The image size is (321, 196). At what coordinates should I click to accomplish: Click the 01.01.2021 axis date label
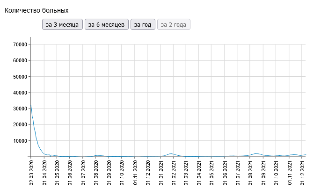click(x=161, y=173)
